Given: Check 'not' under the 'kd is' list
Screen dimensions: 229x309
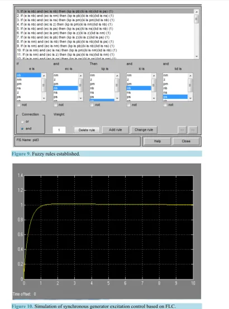Looking at the screenshot, I should click(x=165, y=105).
